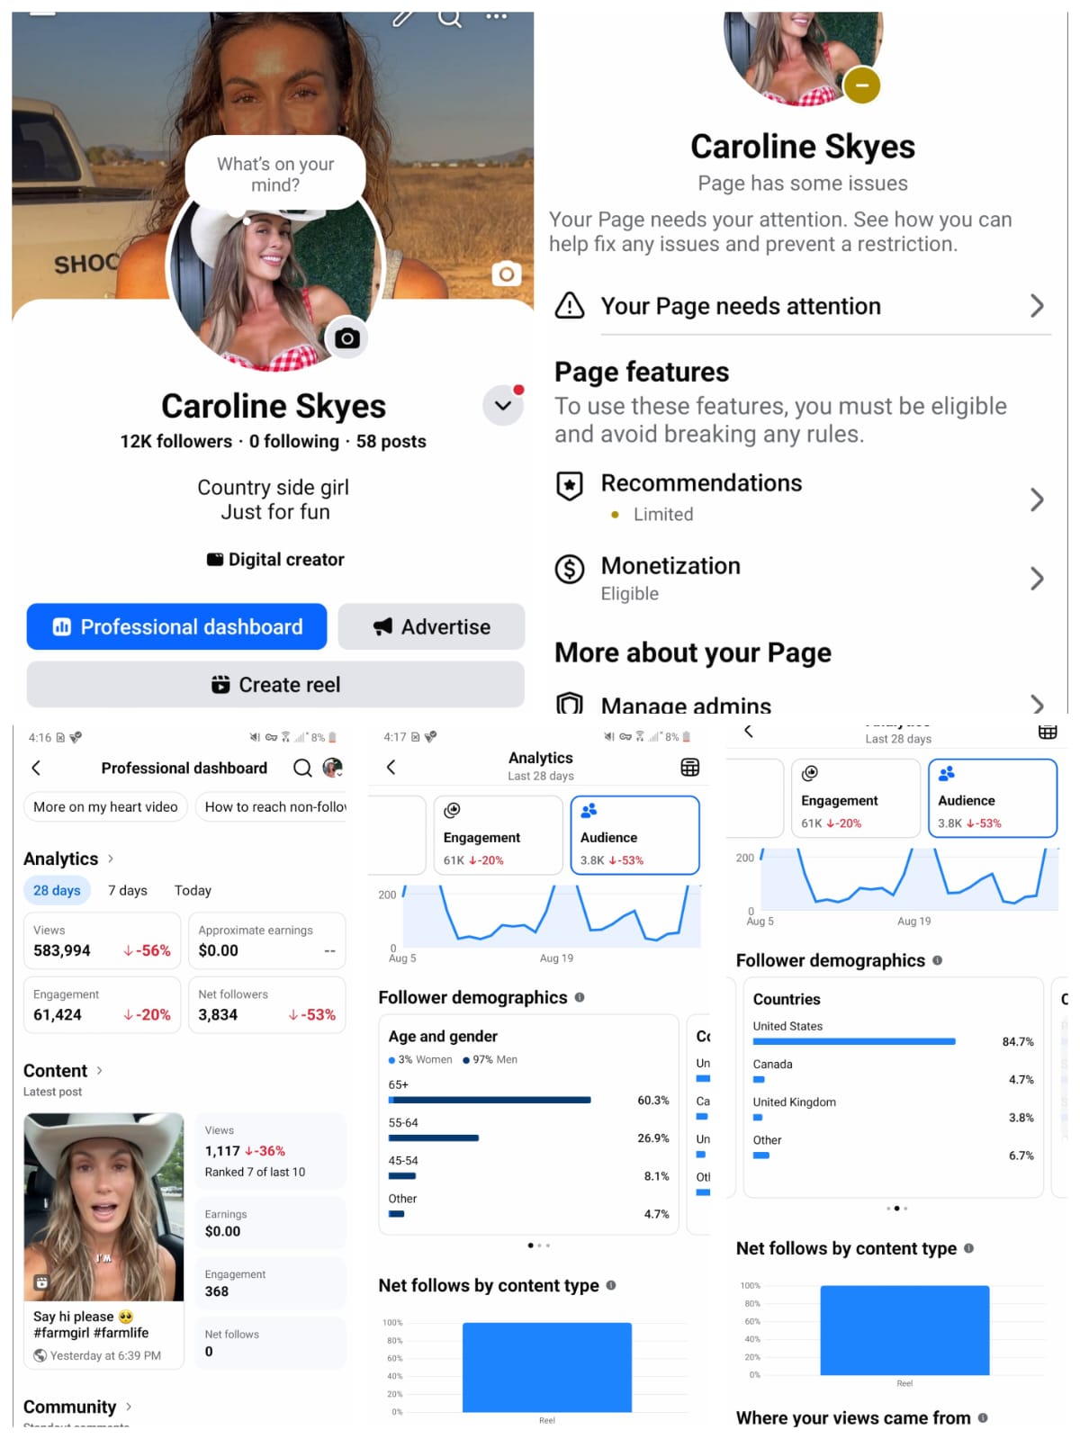Image resolution: width=1080 pixels, height=1439 pixels.
Task: Click the Canada 4.7% row
Action: (x=893, y=1072)
